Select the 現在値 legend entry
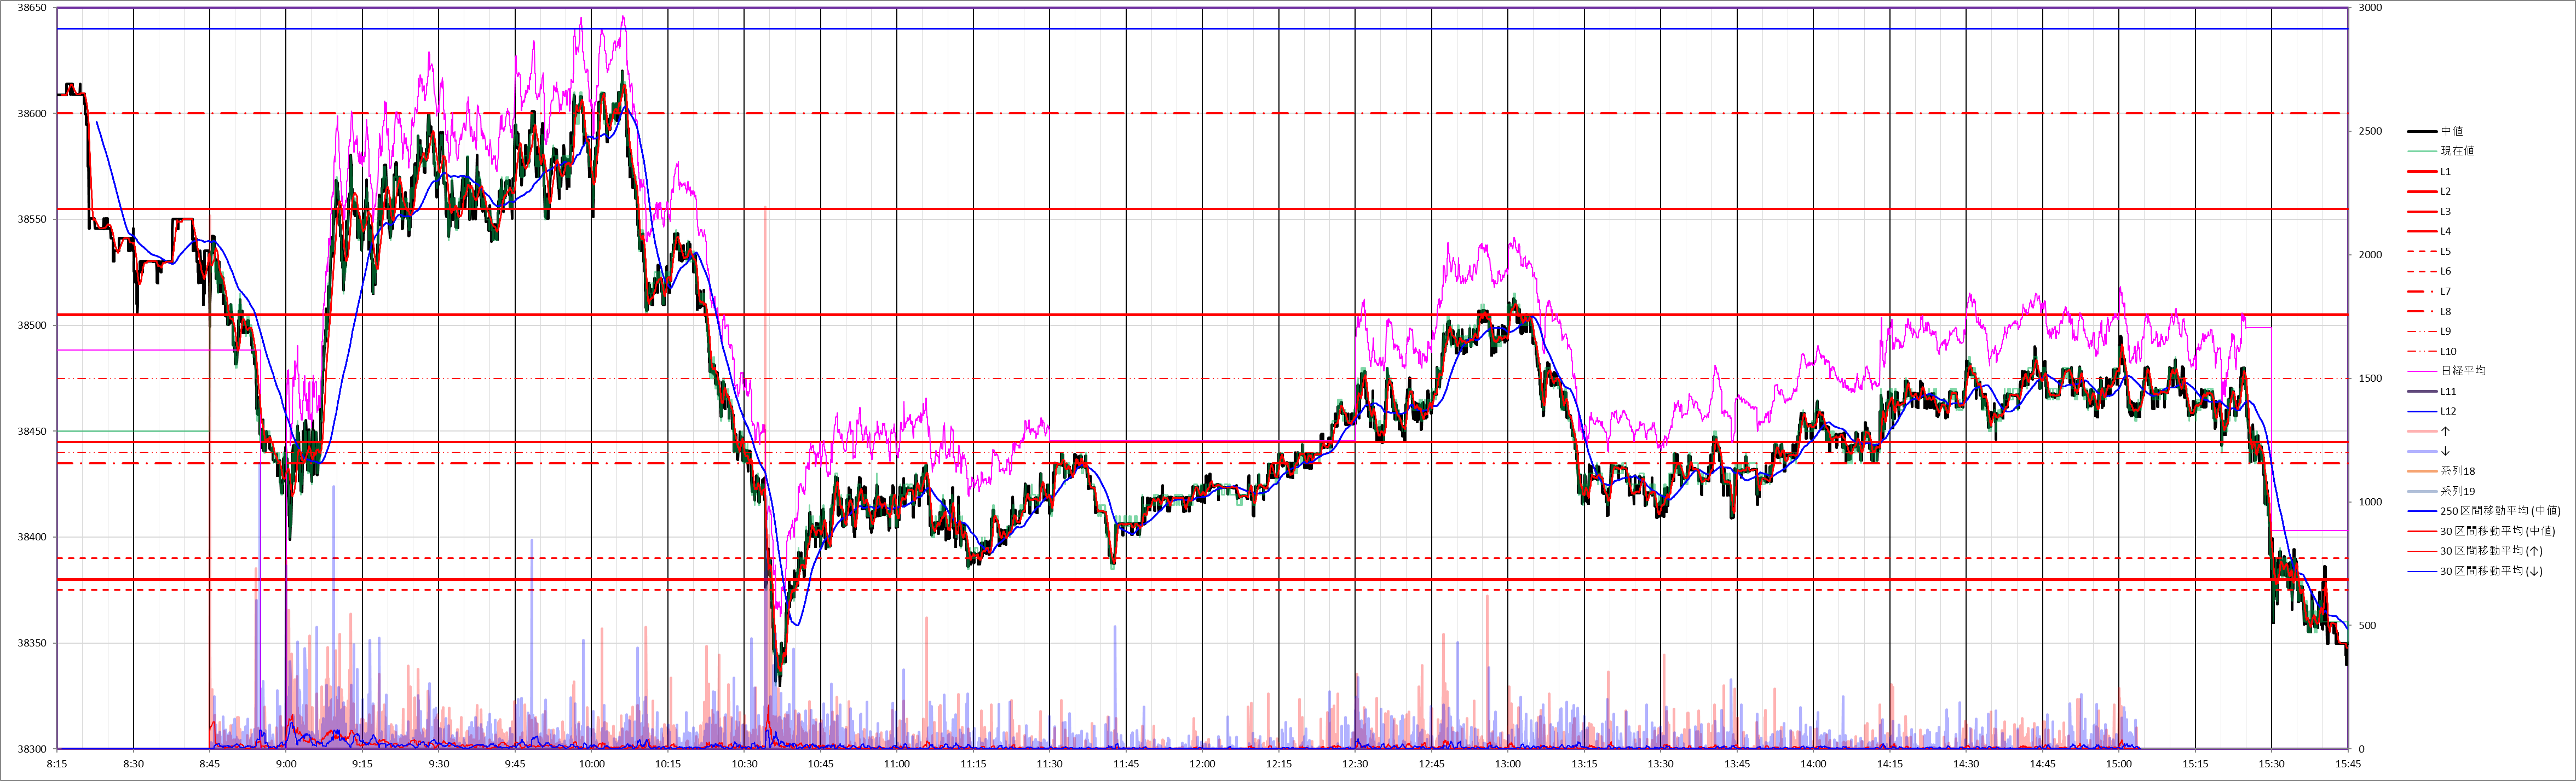Screen dimensions: 2576x781 coord(2440,151)
